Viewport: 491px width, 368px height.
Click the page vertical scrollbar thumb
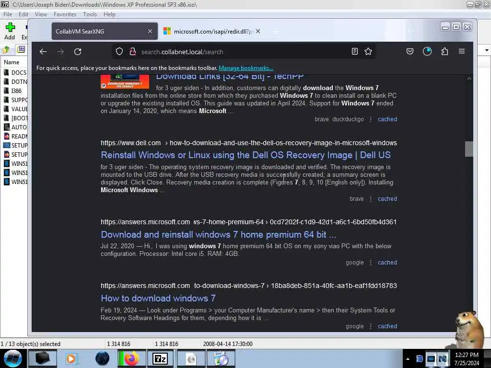click(x=469, y=149)
